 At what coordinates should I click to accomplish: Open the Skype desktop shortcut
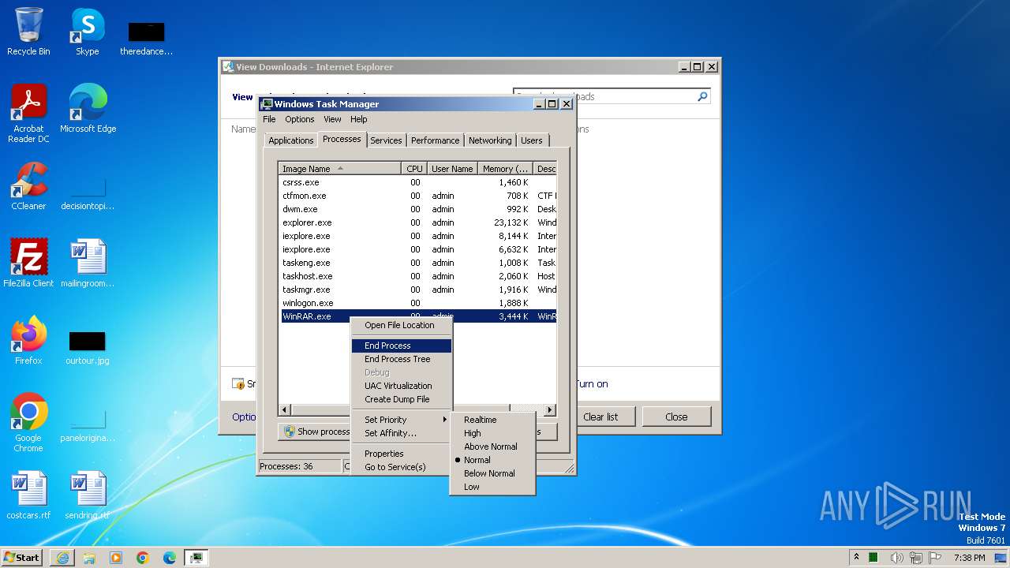87,32
